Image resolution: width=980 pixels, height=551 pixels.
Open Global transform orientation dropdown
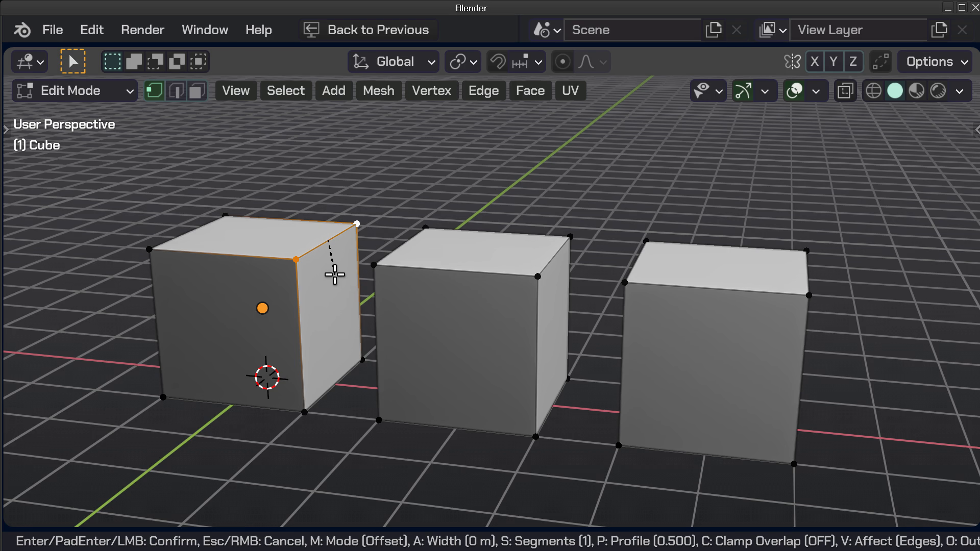pos(394,62)
